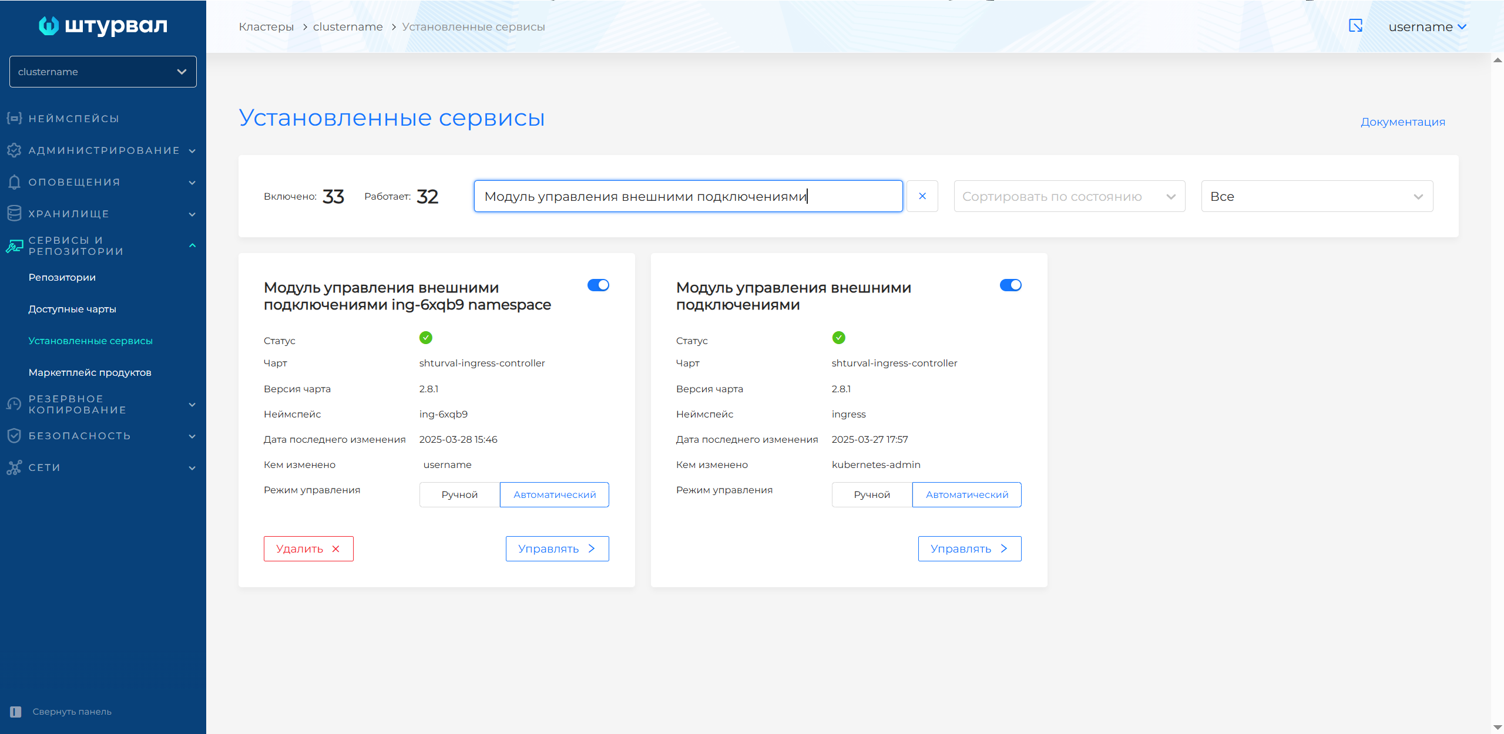Select Ручной mode in the ing-6xqb9 card
This screenshot has width=1504, height=734.
(459, 494)
